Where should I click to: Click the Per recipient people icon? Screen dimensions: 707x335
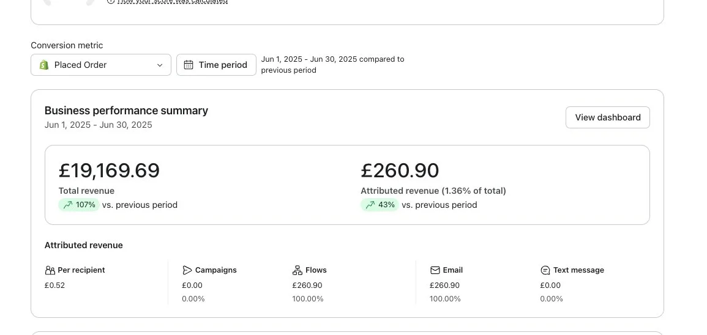pyautogui.click(x=50, y=270)
